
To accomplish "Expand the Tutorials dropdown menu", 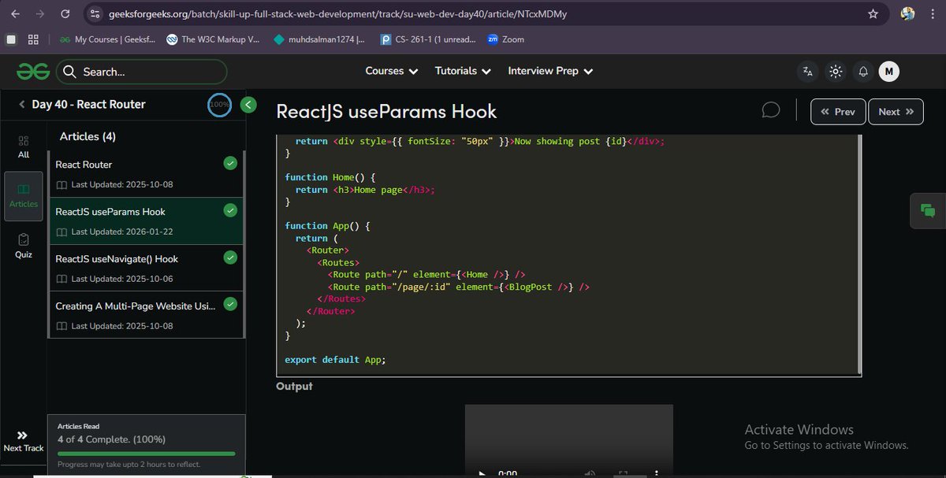I will coord(463,71).
